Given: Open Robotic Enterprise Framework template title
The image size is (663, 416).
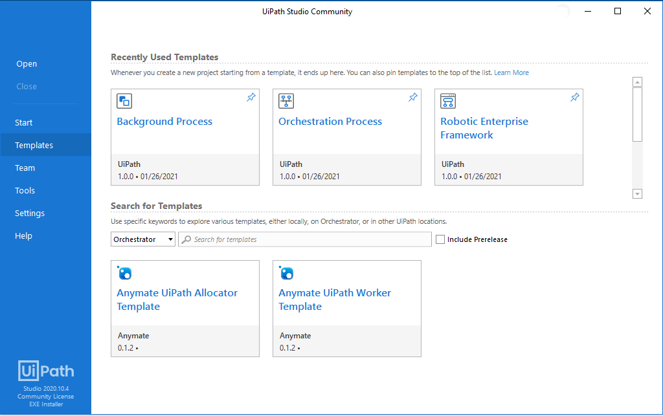Looking at the screenshot, I should coord(484,128).
